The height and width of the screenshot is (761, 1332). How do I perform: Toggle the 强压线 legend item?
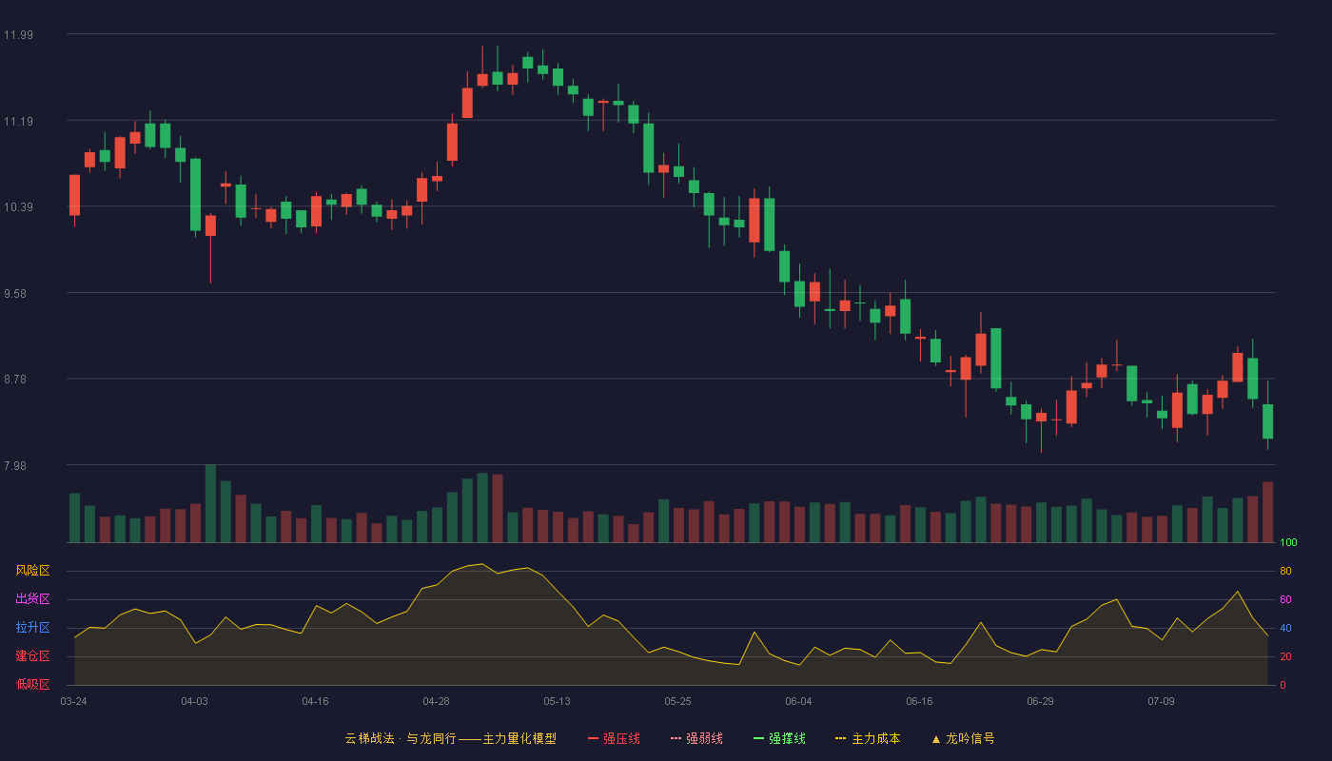point(614,738)
